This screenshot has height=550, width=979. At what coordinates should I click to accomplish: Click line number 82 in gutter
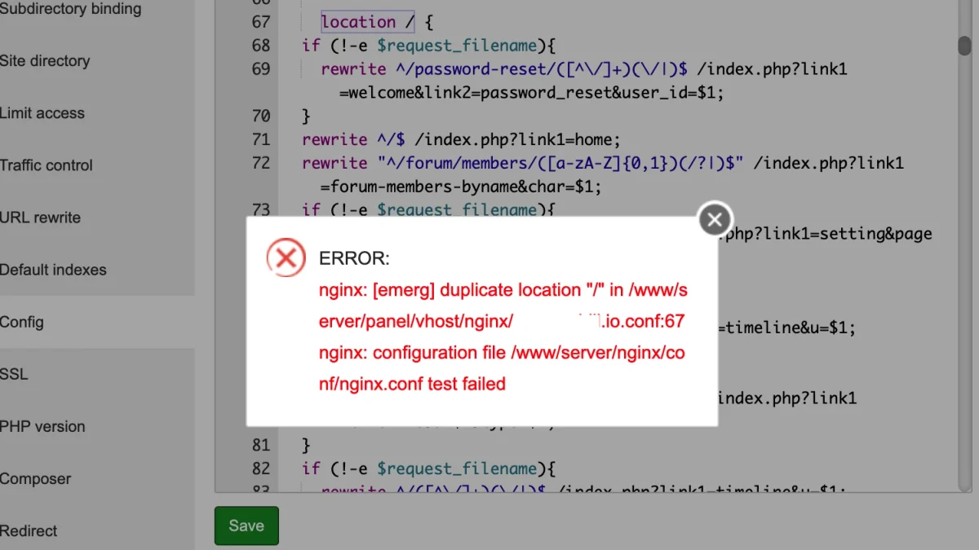[x=261, y=469]
